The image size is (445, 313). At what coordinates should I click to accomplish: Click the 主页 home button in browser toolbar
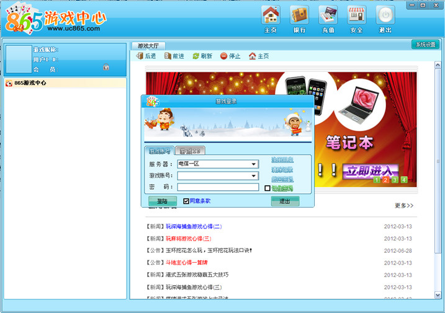[x=259, y=56]
